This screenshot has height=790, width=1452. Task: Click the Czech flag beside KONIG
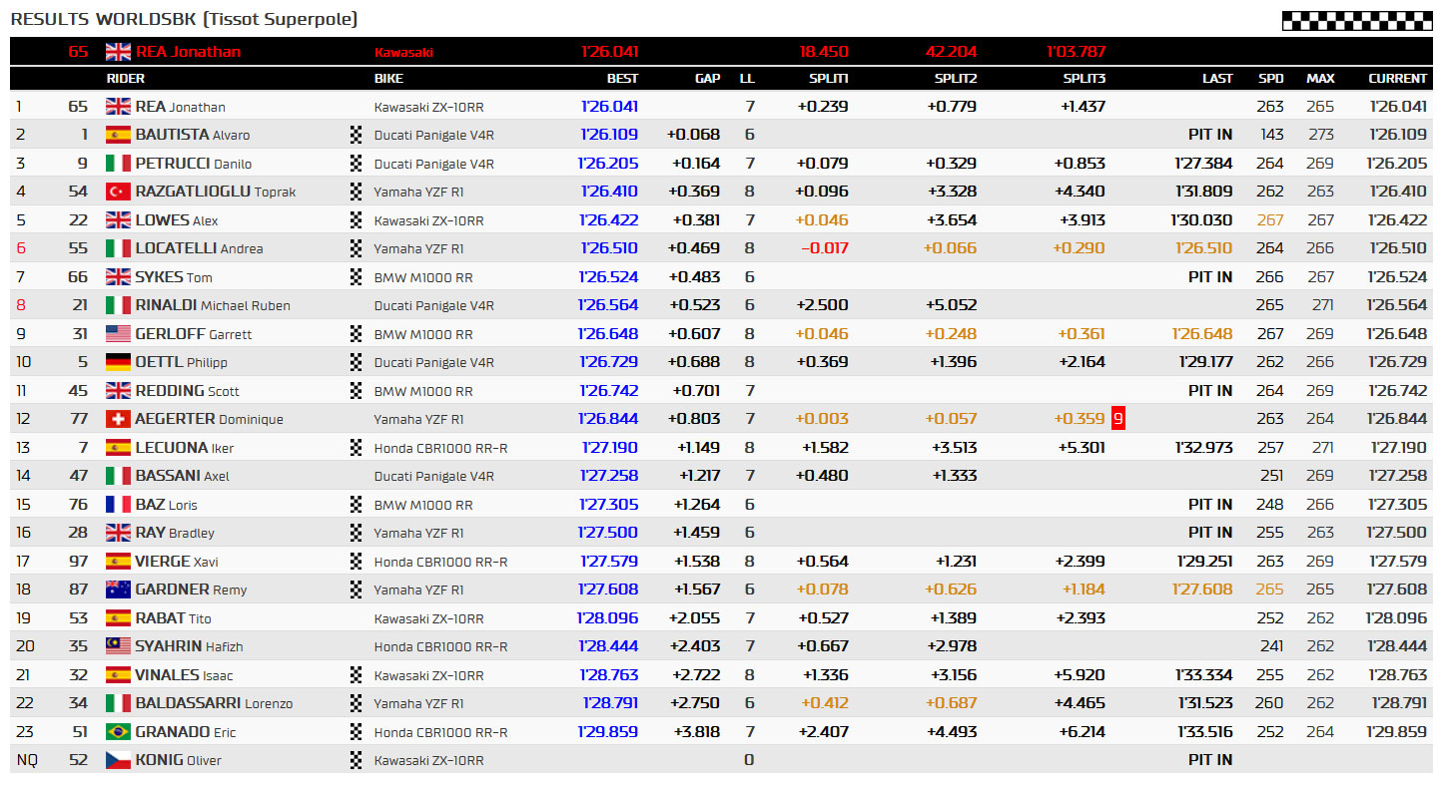(x=118, y=760)
